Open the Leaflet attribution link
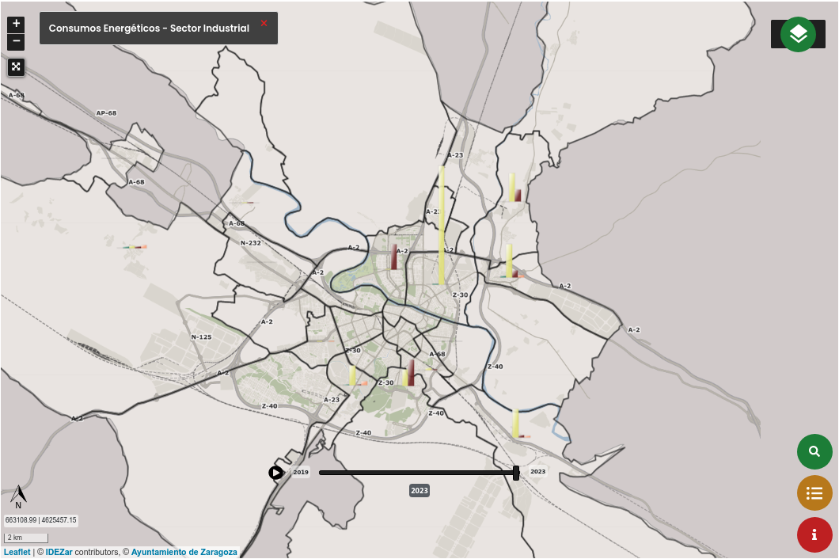 [x=17, y=552]
